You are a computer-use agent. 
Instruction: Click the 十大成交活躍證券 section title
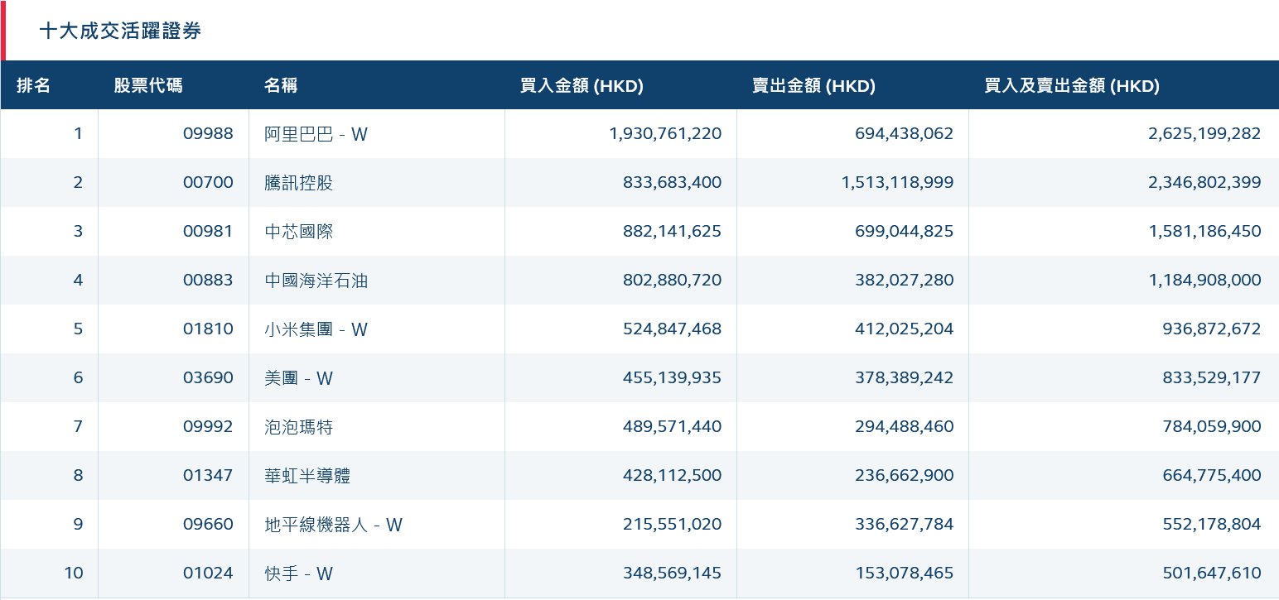[x=120, y=31]
